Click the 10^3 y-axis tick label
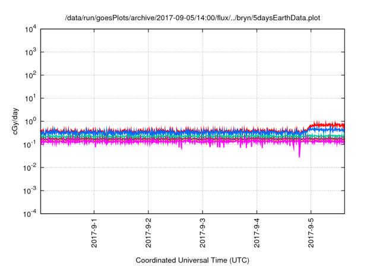Image resolution: width=380 pixels, height=266 pixels. tap(30, 52)
